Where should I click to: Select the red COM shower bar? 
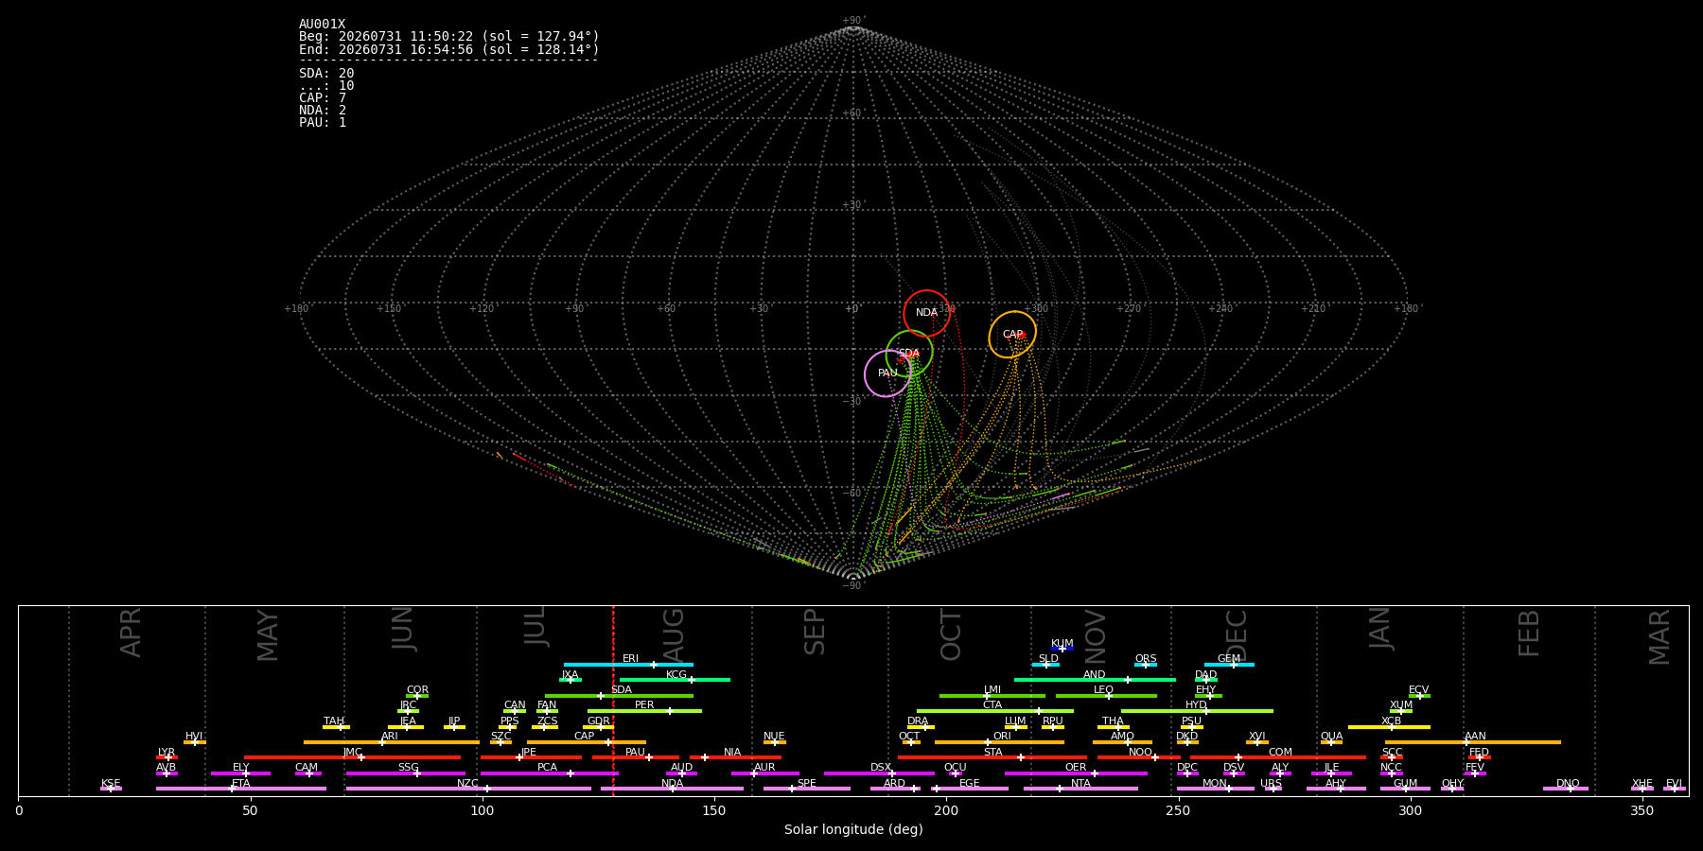pos(1278,757)
